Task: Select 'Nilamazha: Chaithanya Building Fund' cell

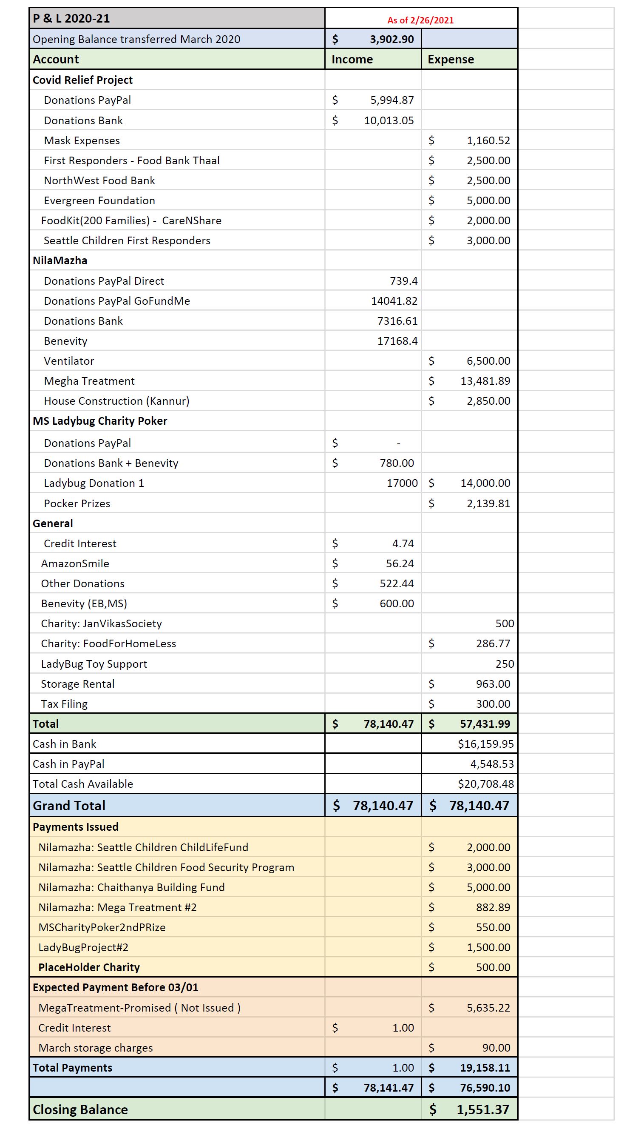Action: 177,887
